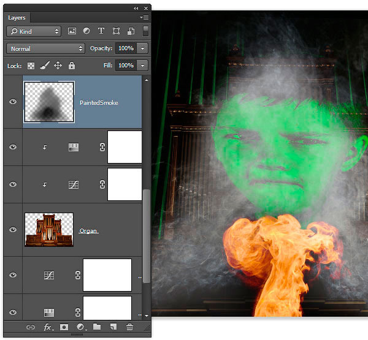The image size is (368, 340).
Task: Select the PaintedSmoke layer thumbnail
Action: click(49, 102)
